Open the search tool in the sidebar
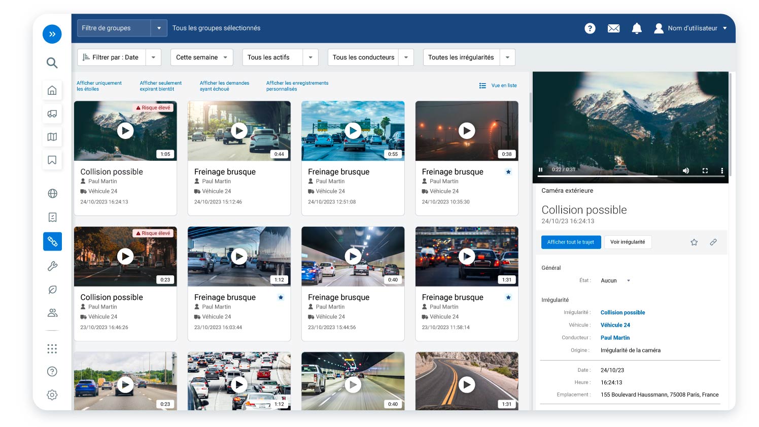The height and width of the screenshot is (427, 759). (52, 63)
